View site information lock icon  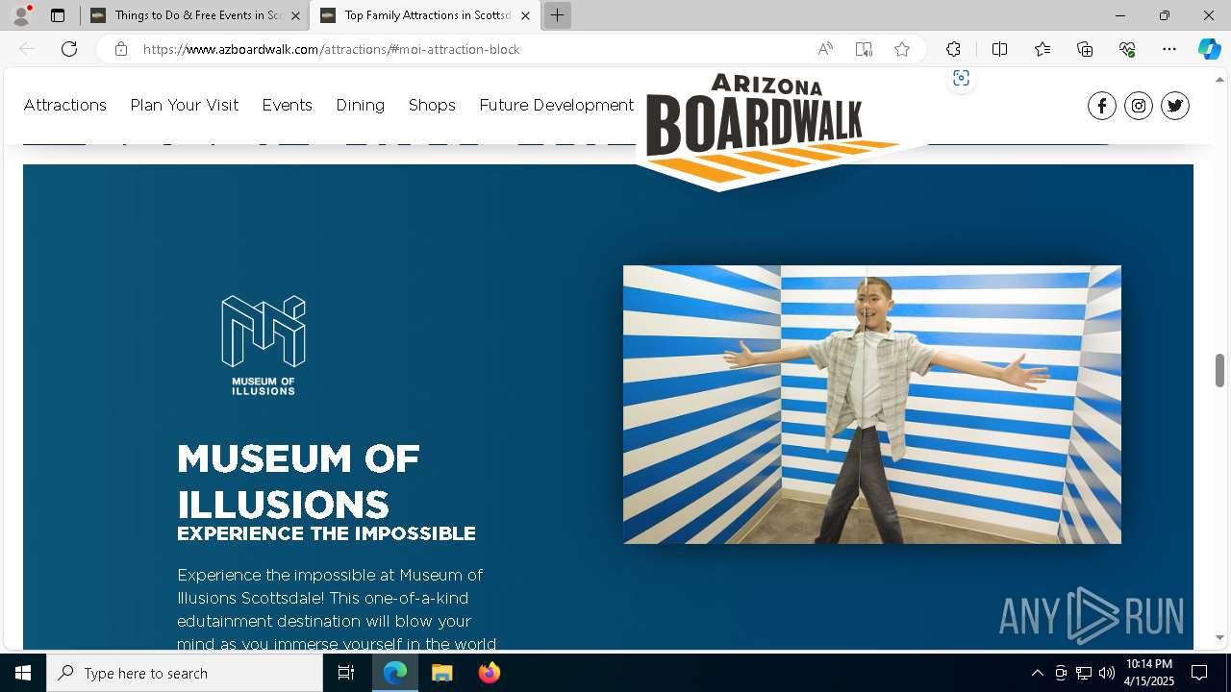tap(121, 49)
